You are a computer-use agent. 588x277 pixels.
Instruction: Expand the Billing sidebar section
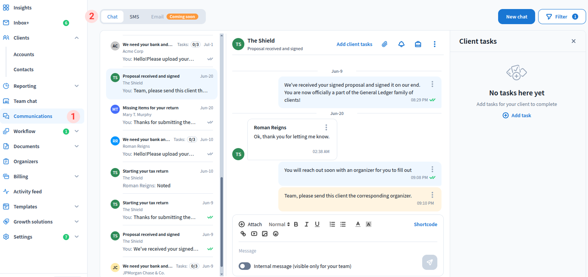77,176
